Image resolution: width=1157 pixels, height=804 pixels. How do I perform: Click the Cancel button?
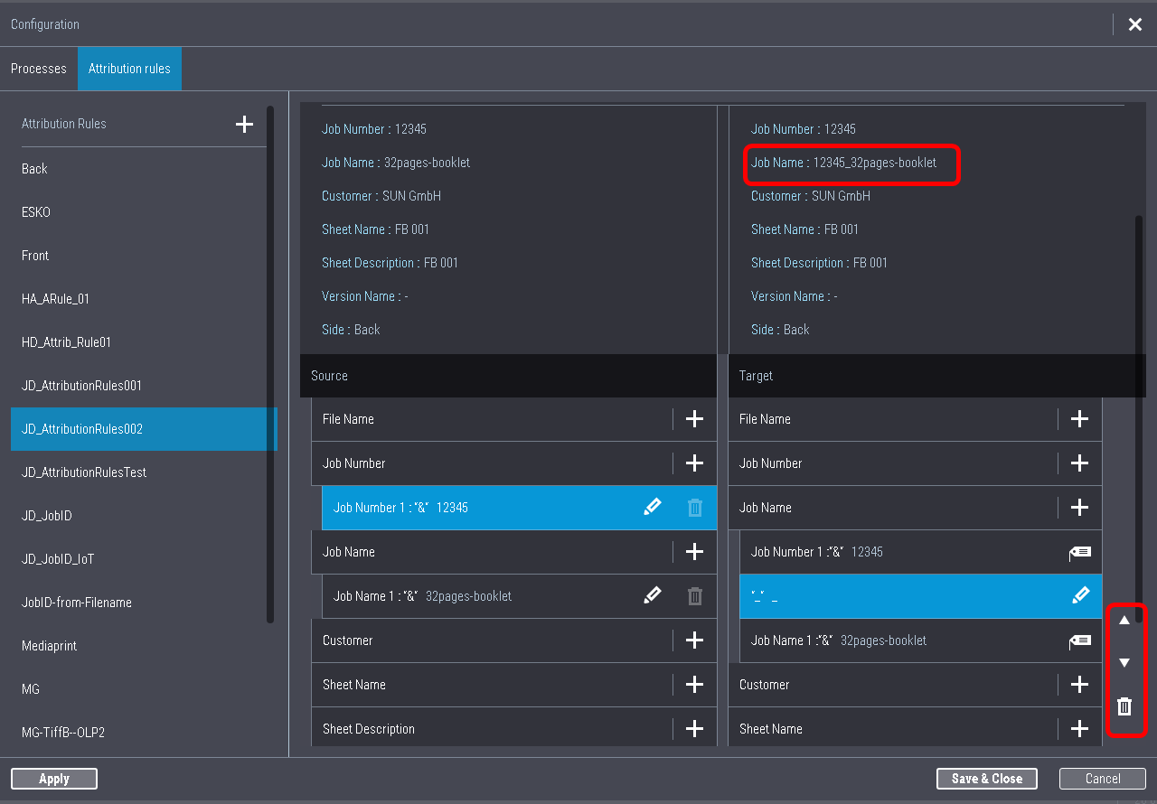1103,779
